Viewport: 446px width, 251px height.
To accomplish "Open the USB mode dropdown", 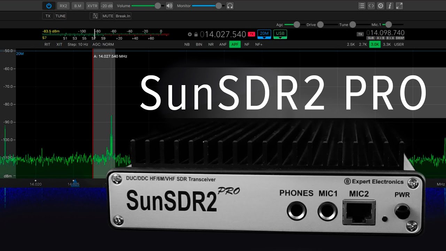I will pos(280,34).
